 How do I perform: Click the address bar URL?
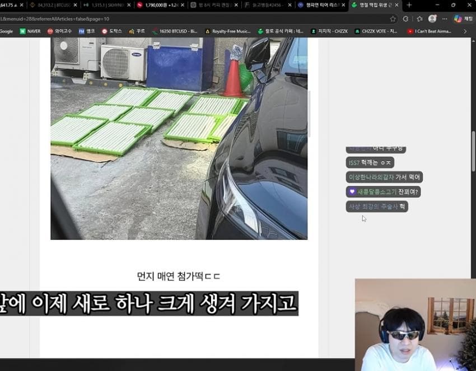click(55, 19)
